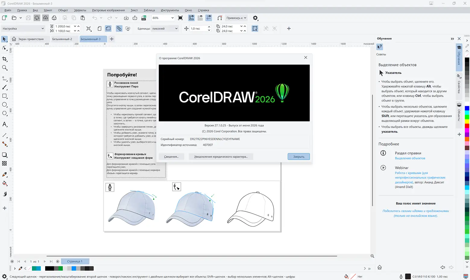Open Options via gear icon in toolbar
This screenshot has width=470, height=280.
(255, 18)
